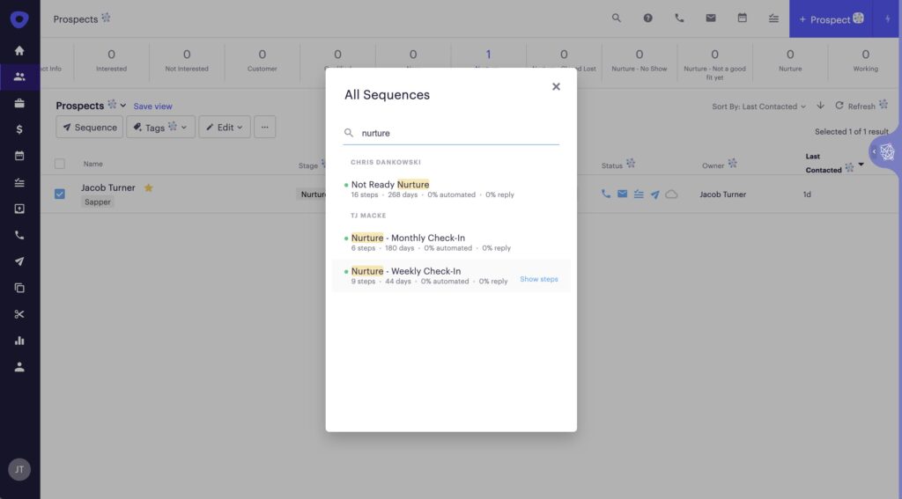This screenshot has width=902, height=499.
Task: Open the Tasks checklist icon in sidebar
Action: click(x=19, y=182)
